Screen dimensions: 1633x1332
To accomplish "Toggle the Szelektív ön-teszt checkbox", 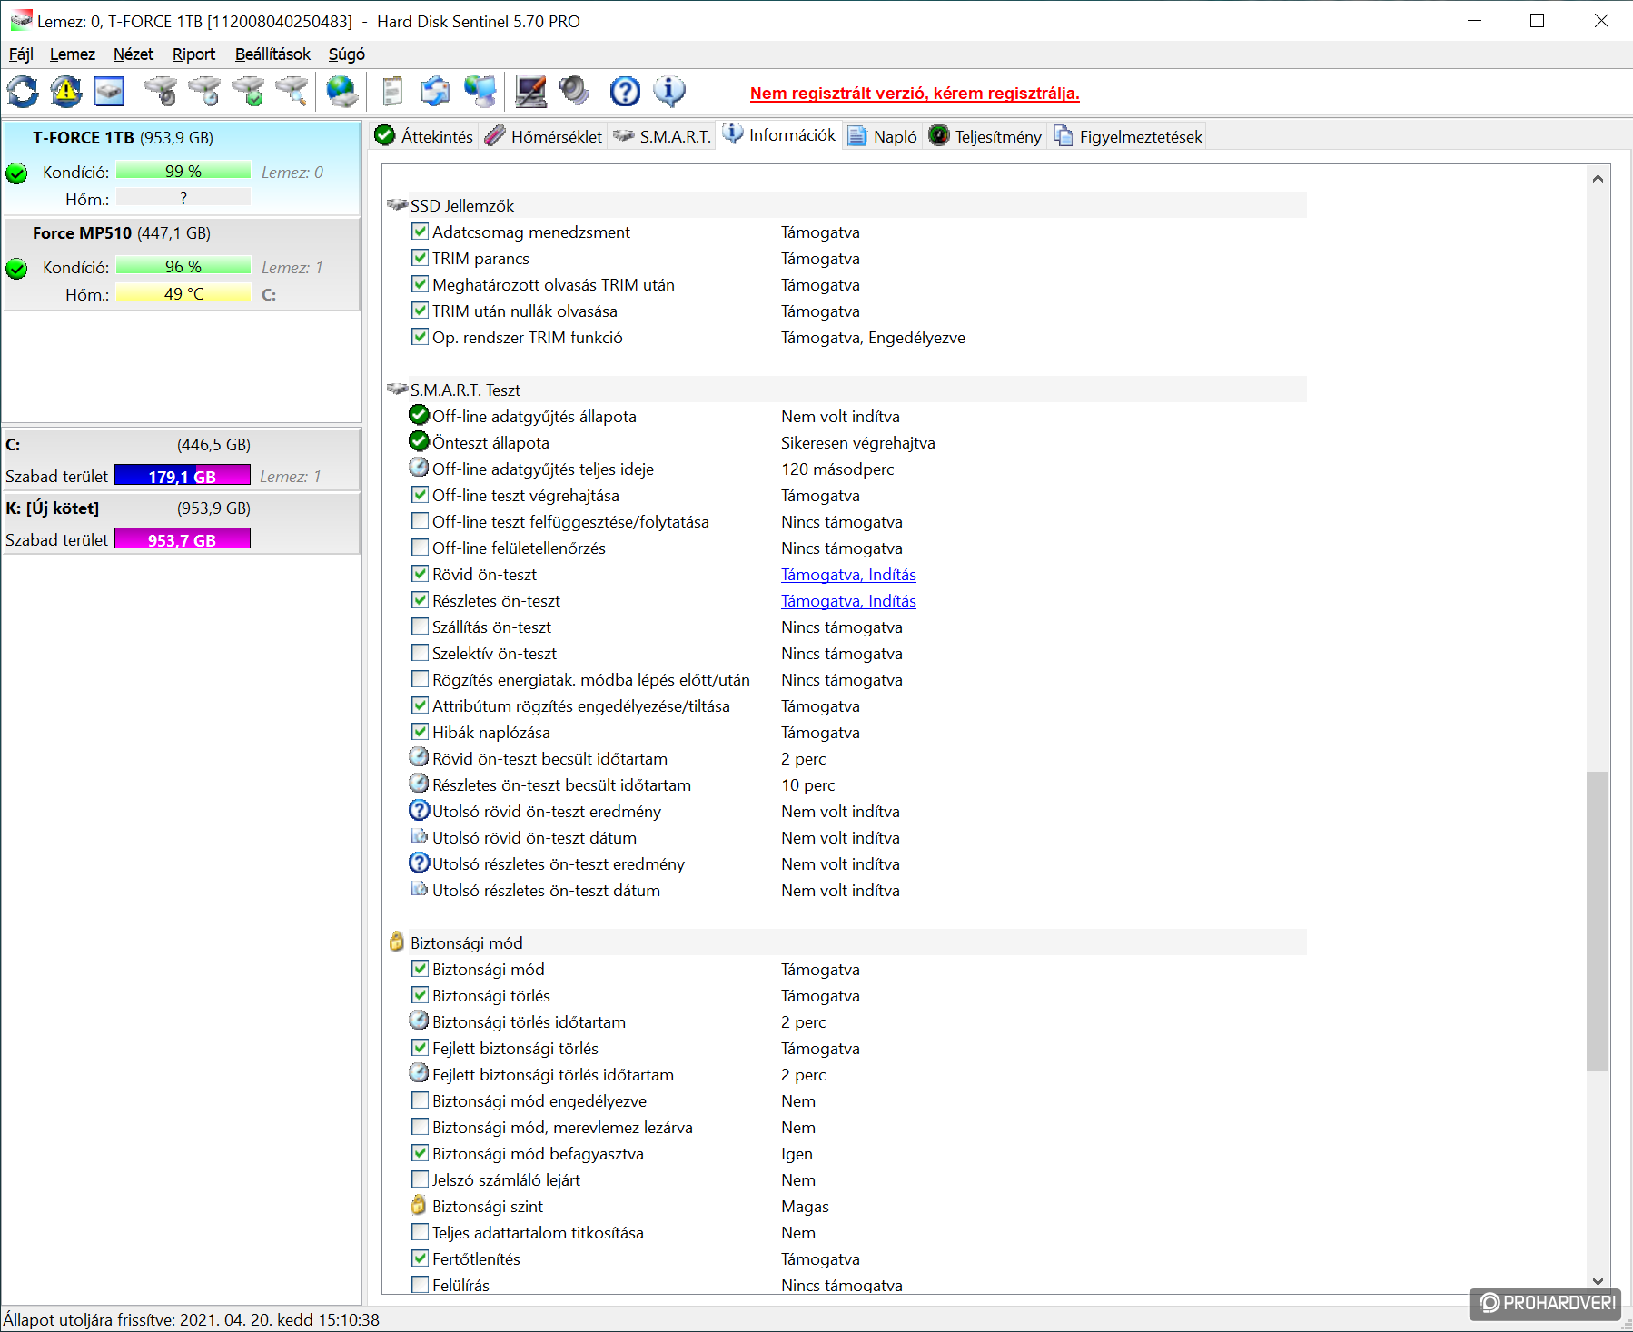I will [420, 653].
